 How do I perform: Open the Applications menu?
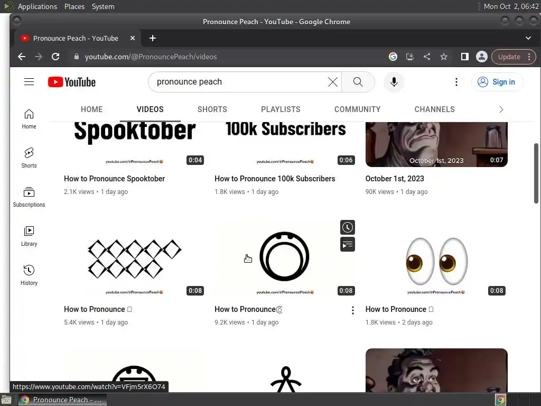pos(38,6)
